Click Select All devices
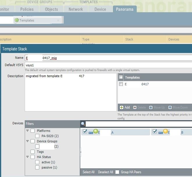192x177 pixels. [x=88, y=172]
